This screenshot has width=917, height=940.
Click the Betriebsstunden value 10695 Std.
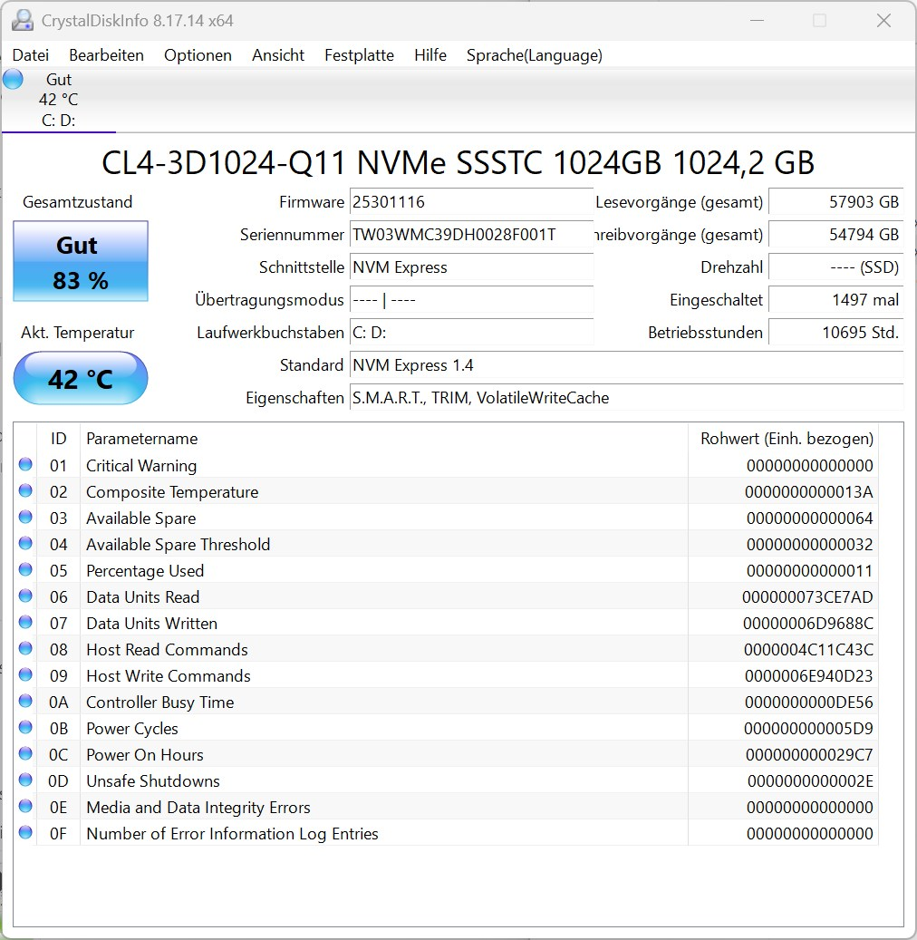[x=836, y=333]
